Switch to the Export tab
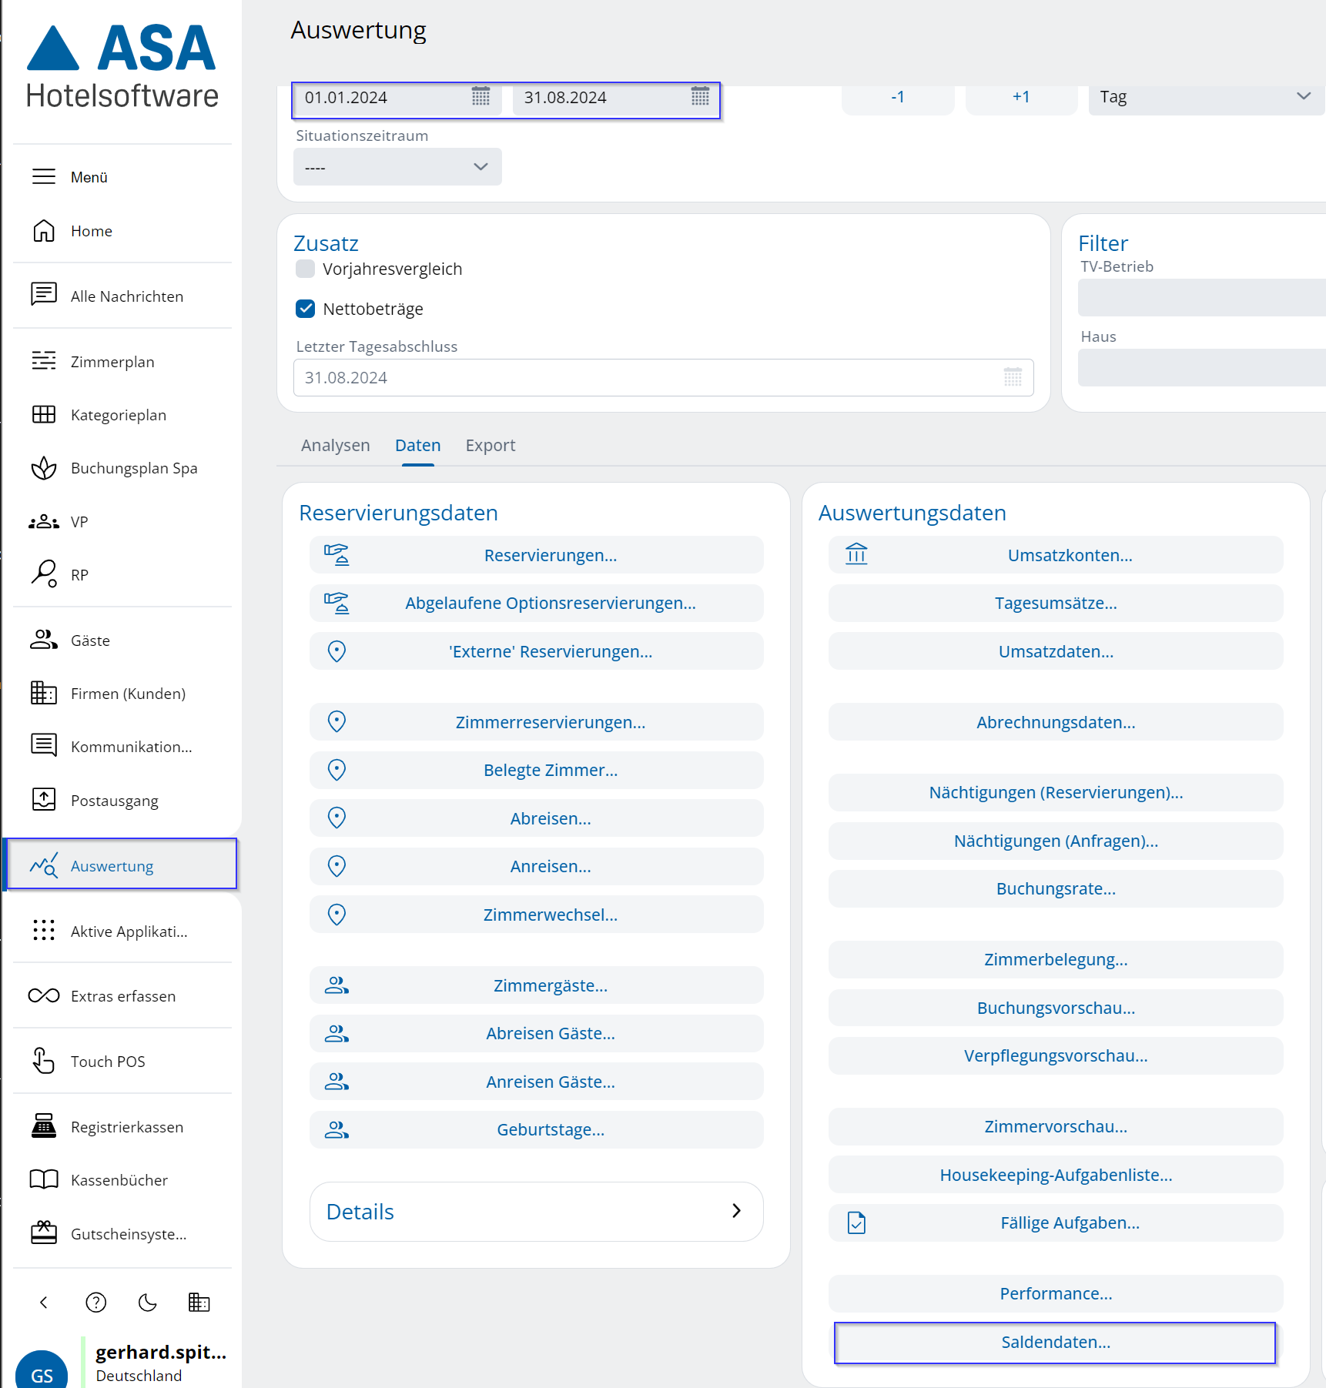 point(491,446)
